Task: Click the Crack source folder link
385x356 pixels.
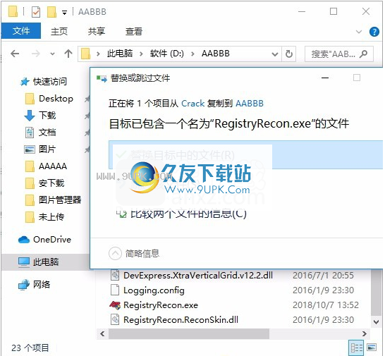Action: tap(192, 104)
